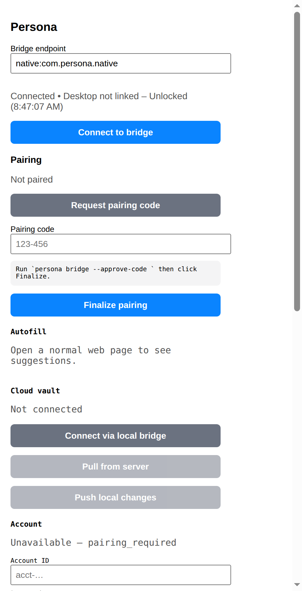
Task: Click the persona bridge approve-code instruction box
Action: pos(116,273)
